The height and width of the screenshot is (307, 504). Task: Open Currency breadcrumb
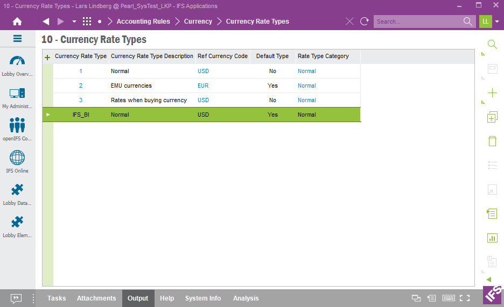[198, 22]
